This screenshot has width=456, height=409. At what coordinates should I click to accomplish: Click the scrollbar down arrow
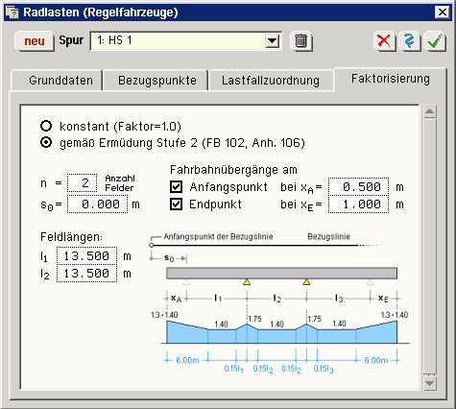pos(430,383)
